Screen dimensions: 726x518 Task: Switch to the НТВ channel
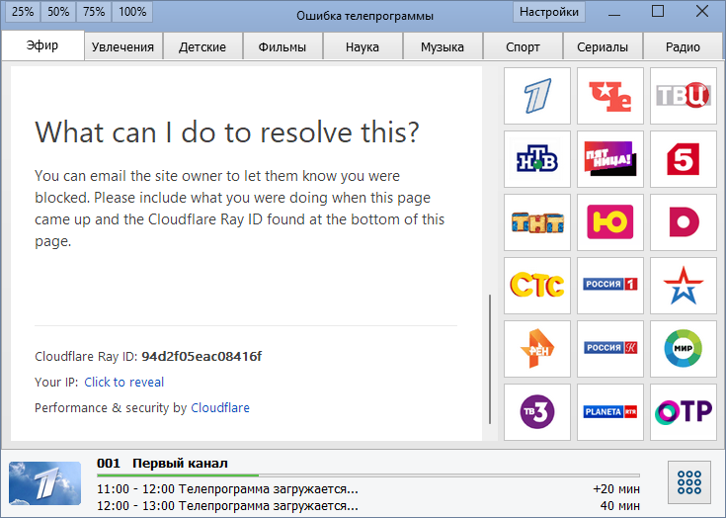(x=537, y=159)
